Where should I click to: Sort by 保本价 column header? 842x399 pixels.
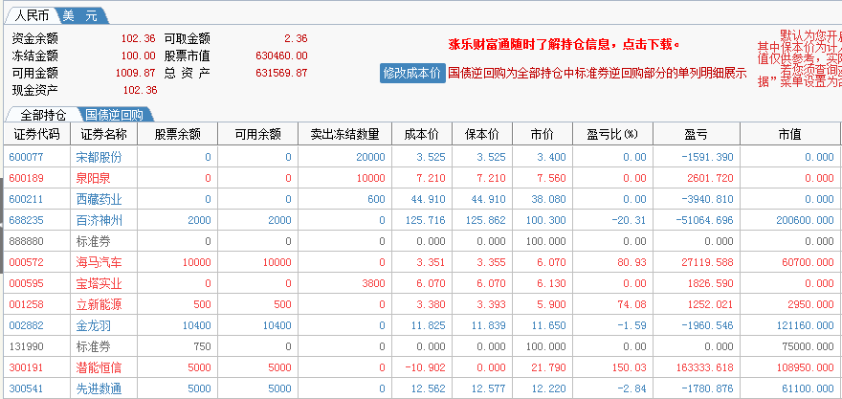[482, 134]
